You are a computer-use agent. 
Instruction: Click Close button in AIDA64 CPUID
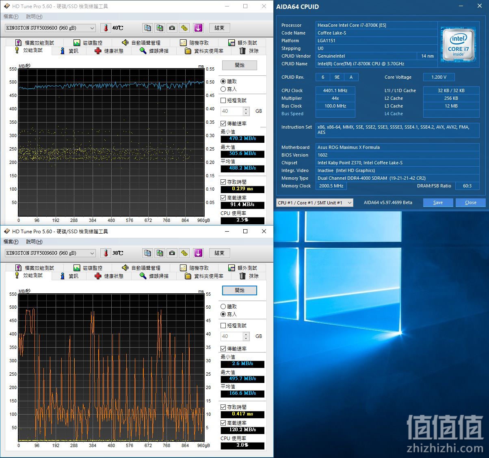470,202
